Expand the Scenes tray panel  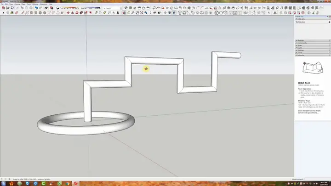[x=313, y=53]
